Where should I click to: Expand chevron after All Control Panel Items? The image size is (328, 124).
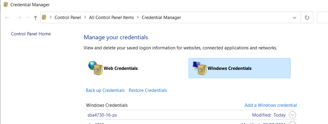click(x=138, y=18)
